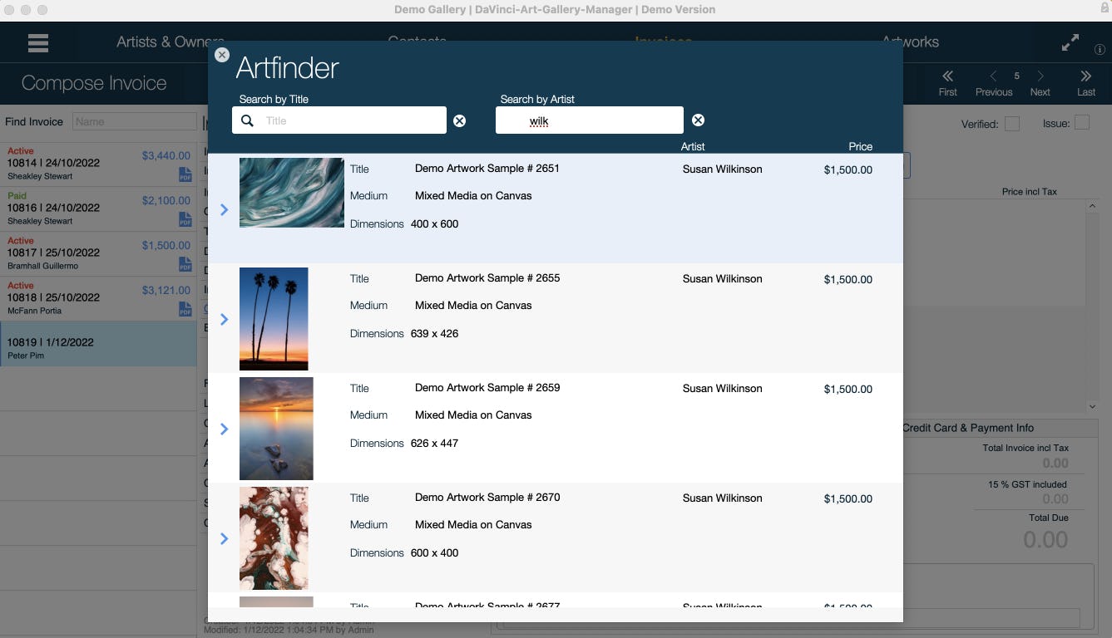Clear the Title search field
The height and width of the screenshot is (638, 1112).
tap(460, 120)
